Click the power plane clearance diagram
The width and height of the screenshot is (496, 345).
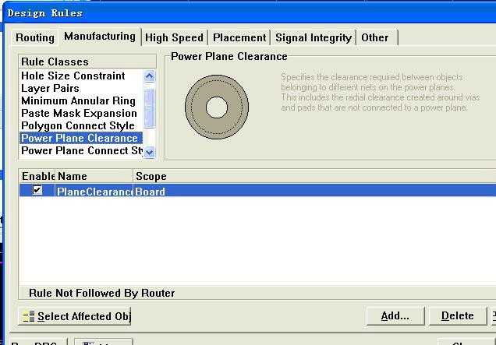(217, 107)
